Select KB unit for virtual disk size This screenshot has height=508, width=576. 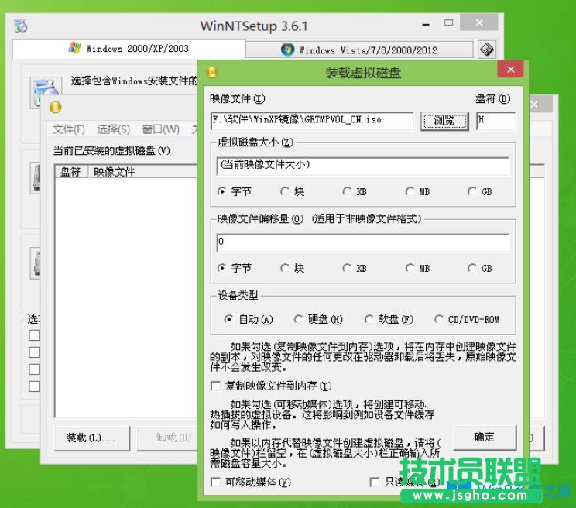pyautogui.click(x=355, y=191)
